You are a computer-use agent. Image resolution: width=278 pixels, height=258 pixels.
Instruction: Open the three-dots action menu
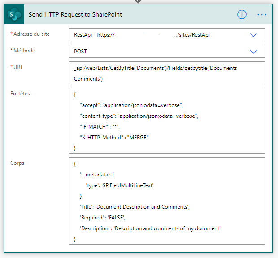[262, 15]
